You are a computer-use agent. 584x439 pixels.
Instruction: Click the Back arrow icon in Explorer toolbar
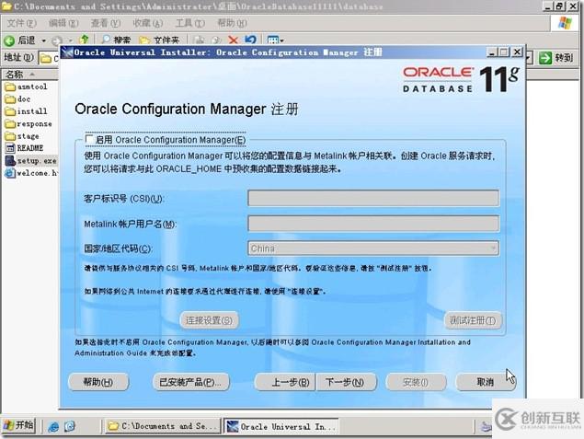9,40
